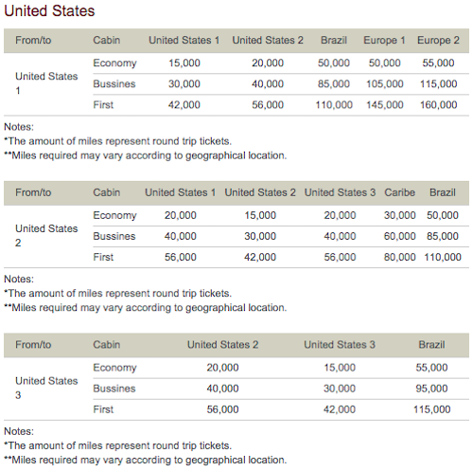Click the 30,000 Caribe Economy value
The height and width of the screenshot is (471, 473).
click(x=399, y=215)
